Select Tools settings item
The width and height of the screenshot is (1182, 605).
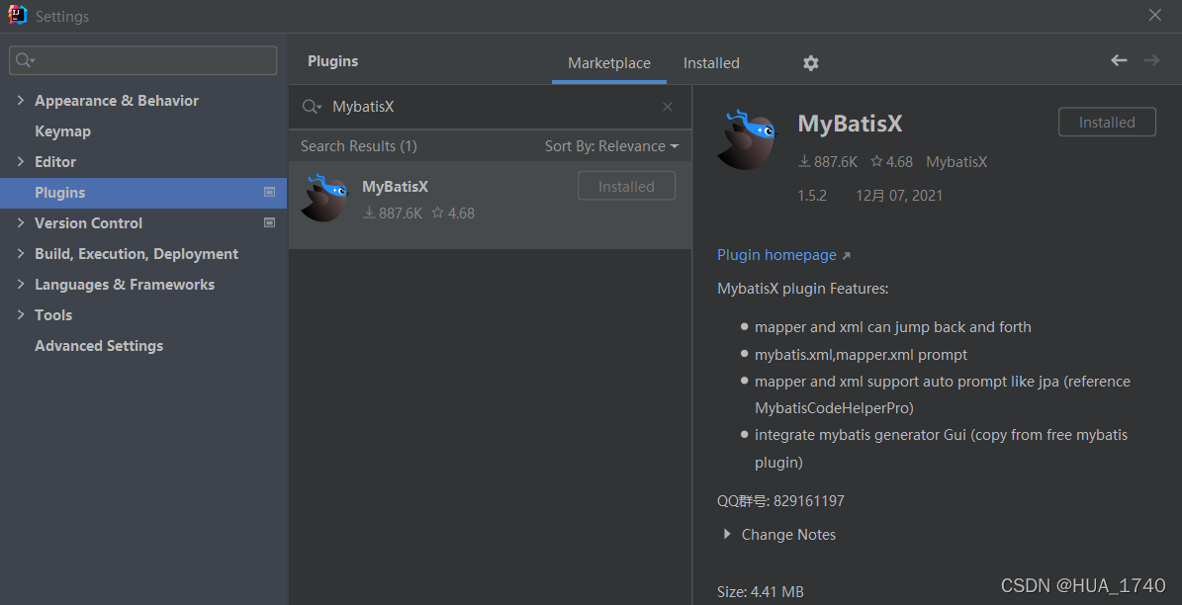pyautogui.click(x=53, y=315)
